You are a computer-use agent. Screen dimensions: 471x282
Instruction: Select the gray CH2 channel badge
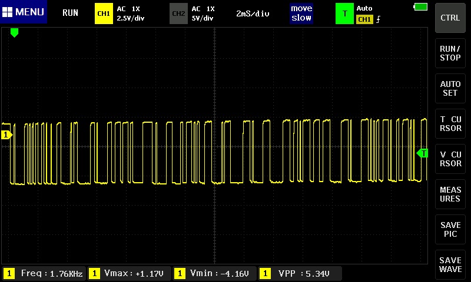(178, 14)
